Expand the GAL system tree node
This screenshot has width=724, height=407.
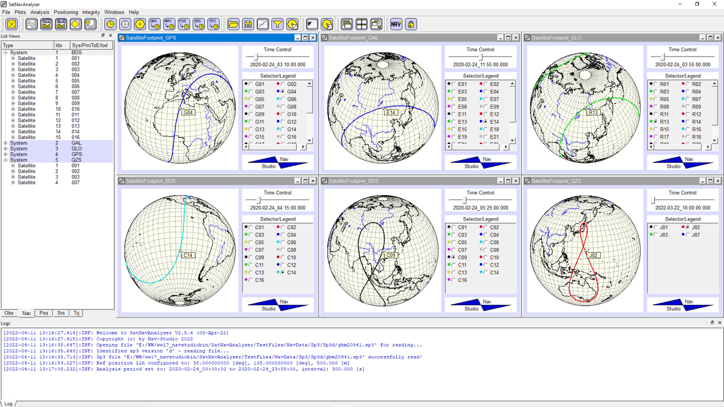pyautogui.click(x=6, y=143)
